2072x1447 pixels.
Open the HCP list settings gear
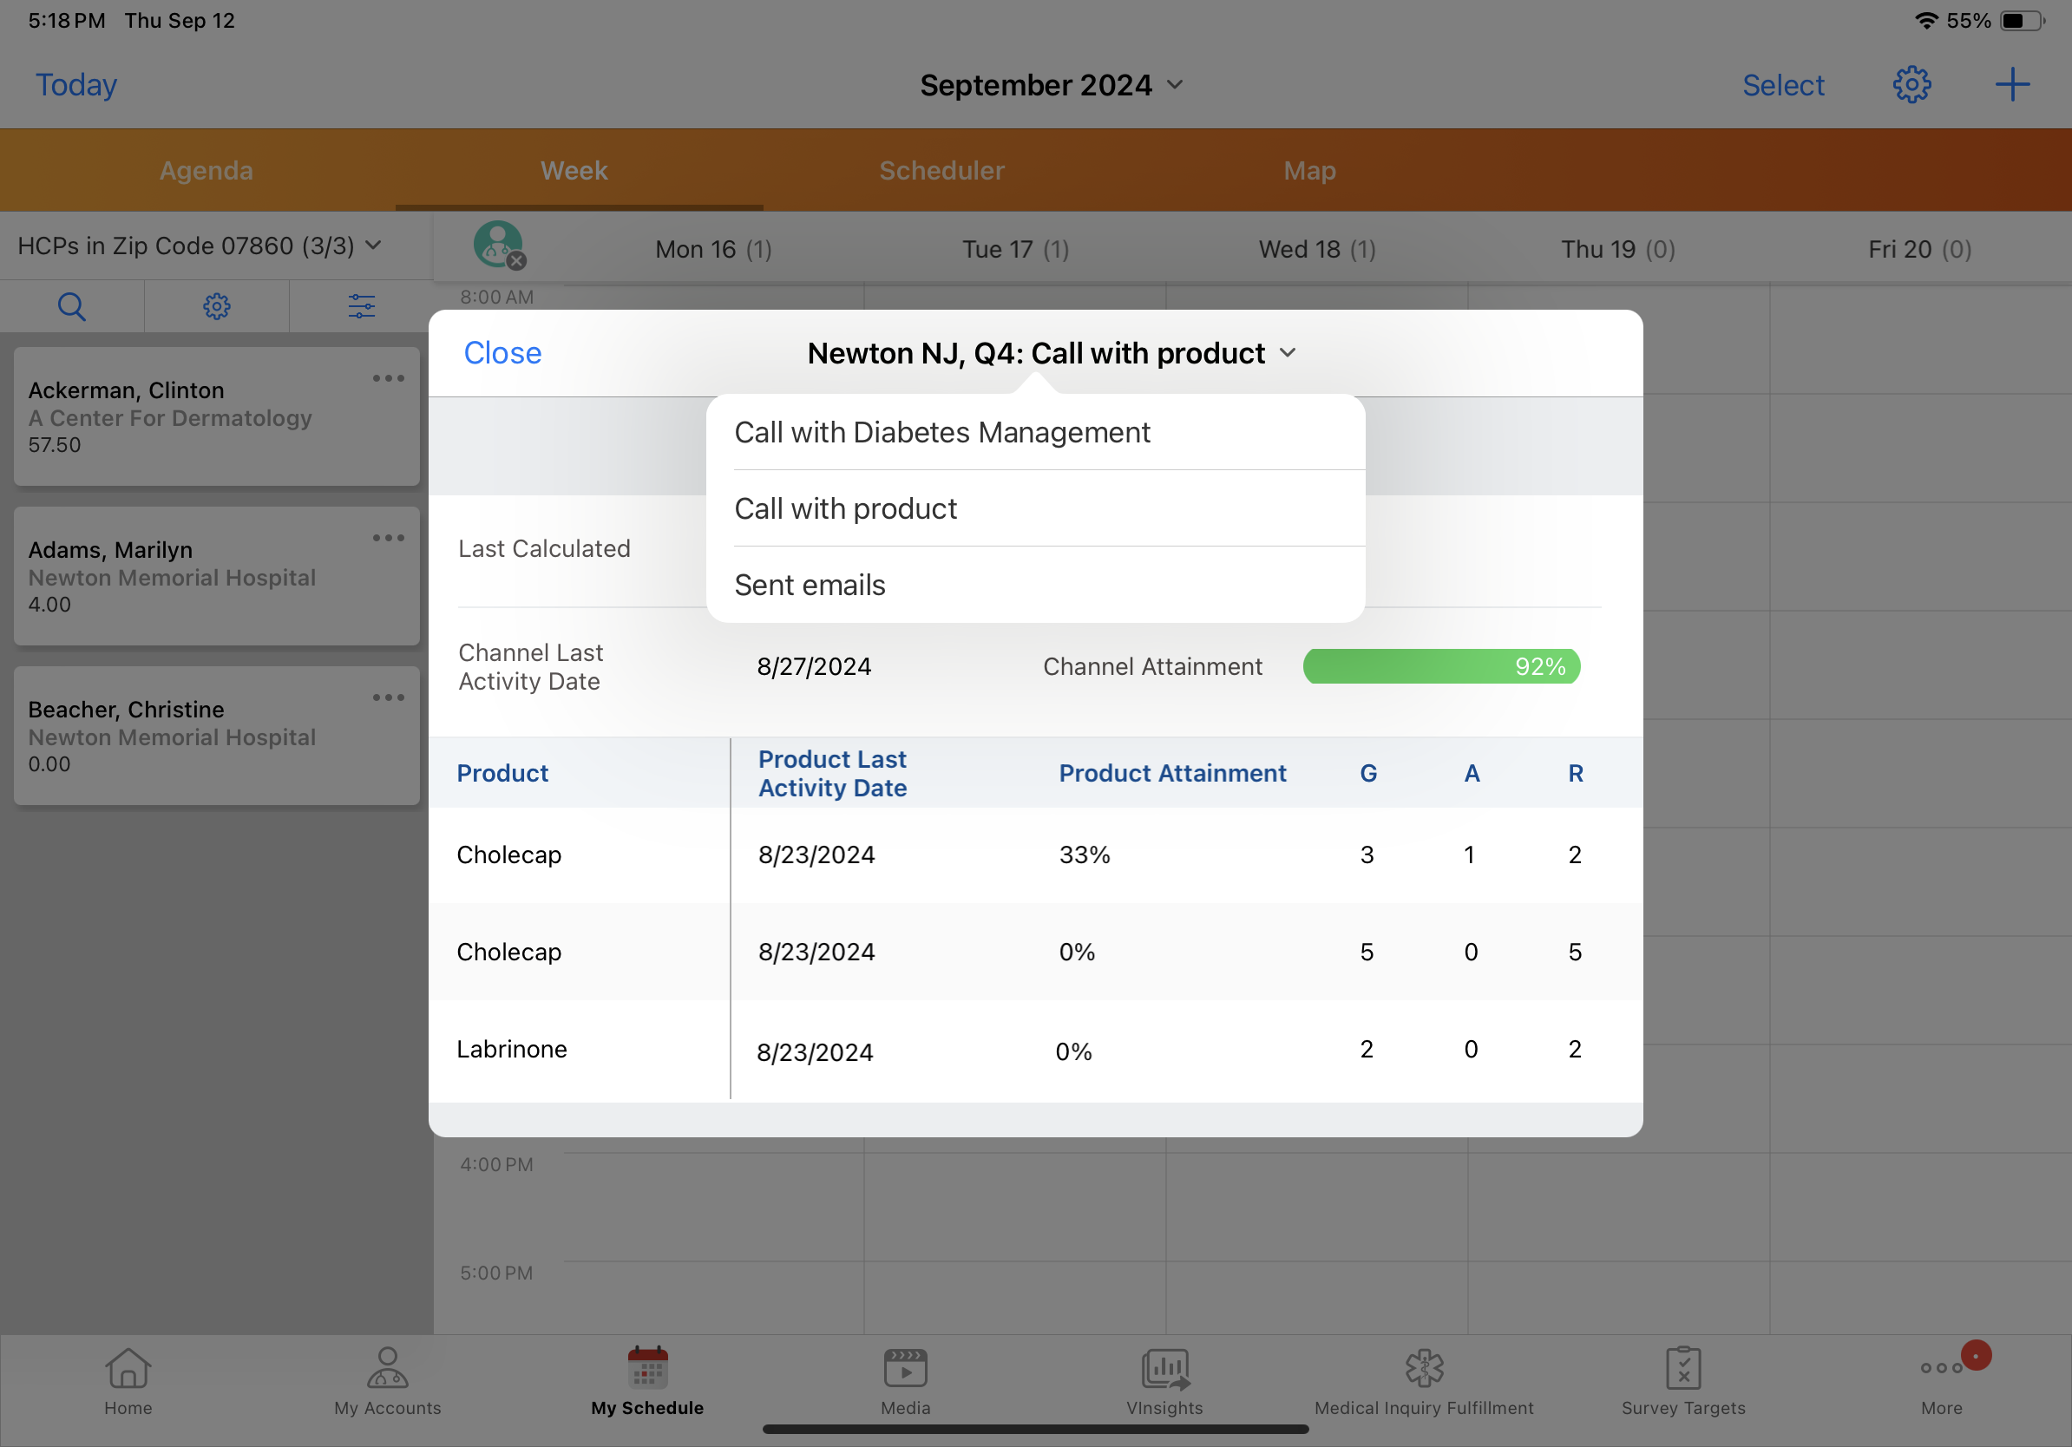pyautogui.click(x=217, y=307)
